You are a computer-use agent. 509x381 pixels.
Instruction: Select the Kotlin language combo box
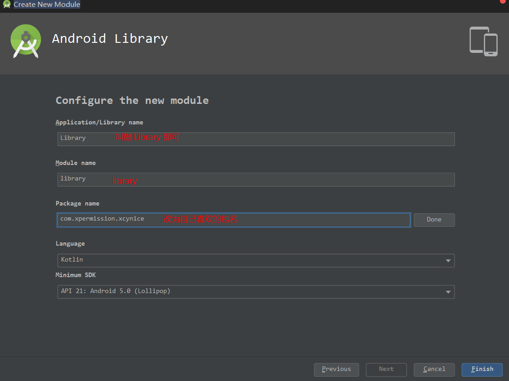tap(256, 260)
